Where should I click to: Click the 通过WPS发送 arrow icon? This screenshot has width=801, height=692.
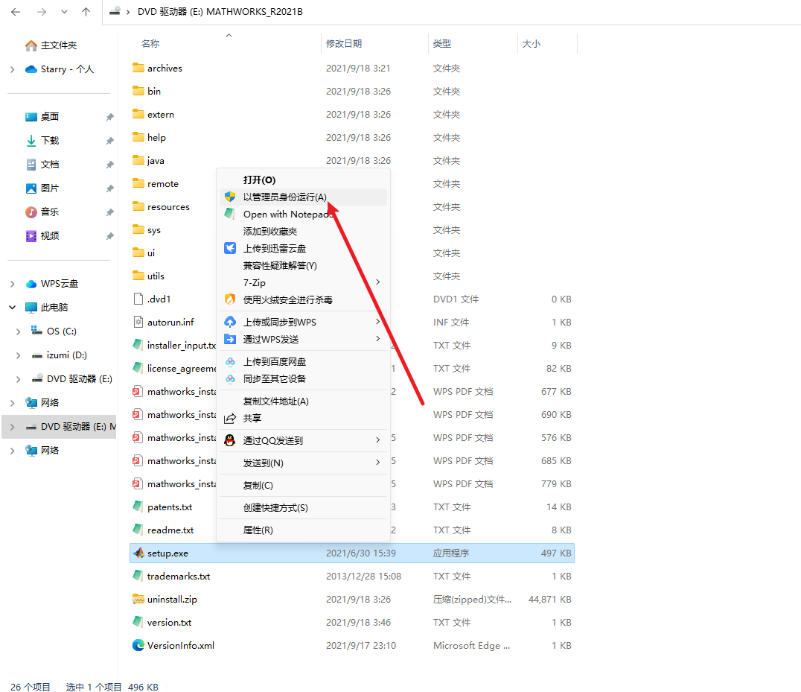(x=230, y=340)
